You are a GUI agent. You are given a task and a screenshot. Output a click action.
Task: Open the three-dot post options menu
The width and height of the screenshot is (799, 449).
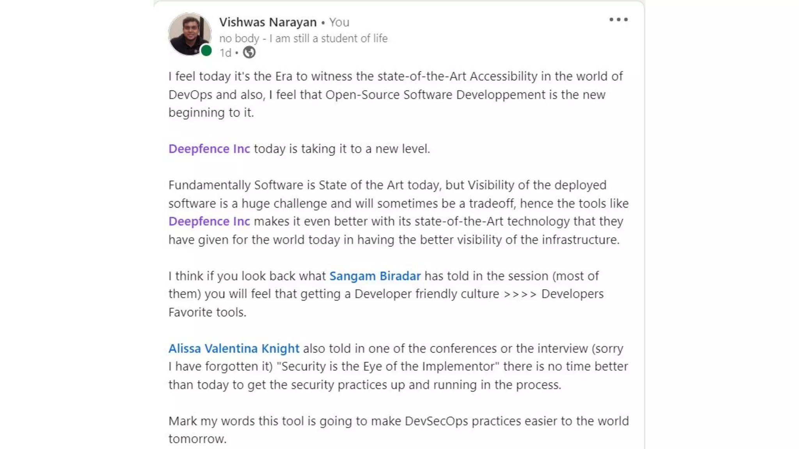618,19
